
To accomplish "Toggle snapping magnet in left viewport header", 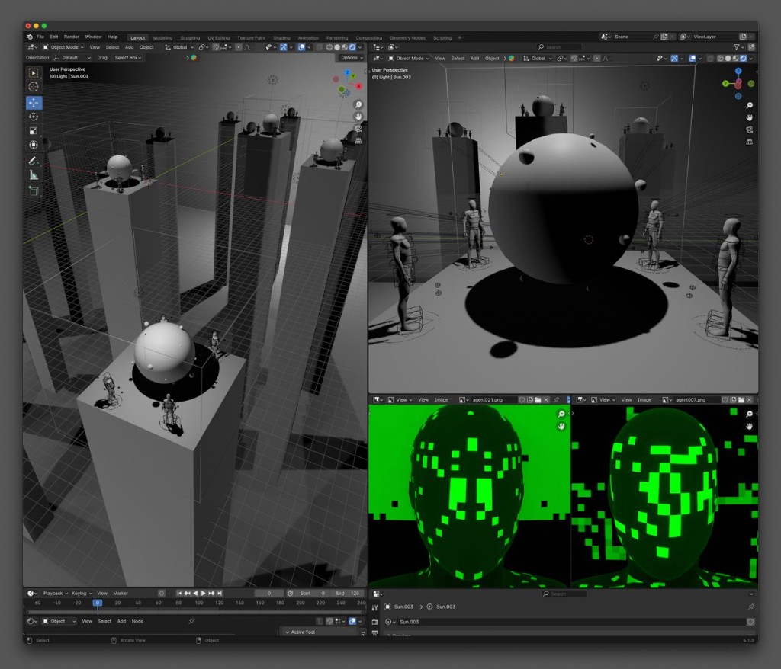I will (216, 47).
